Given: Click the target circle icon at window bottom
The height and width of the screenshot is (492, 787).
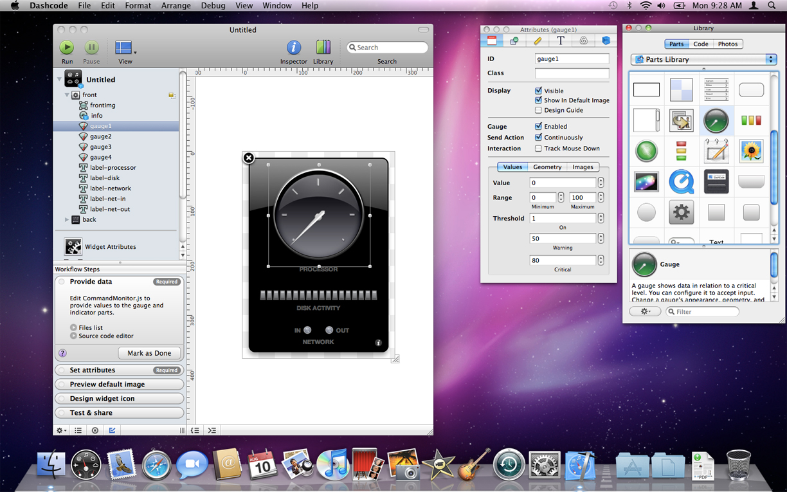Looking at the screenshot, I should point(95,430).
